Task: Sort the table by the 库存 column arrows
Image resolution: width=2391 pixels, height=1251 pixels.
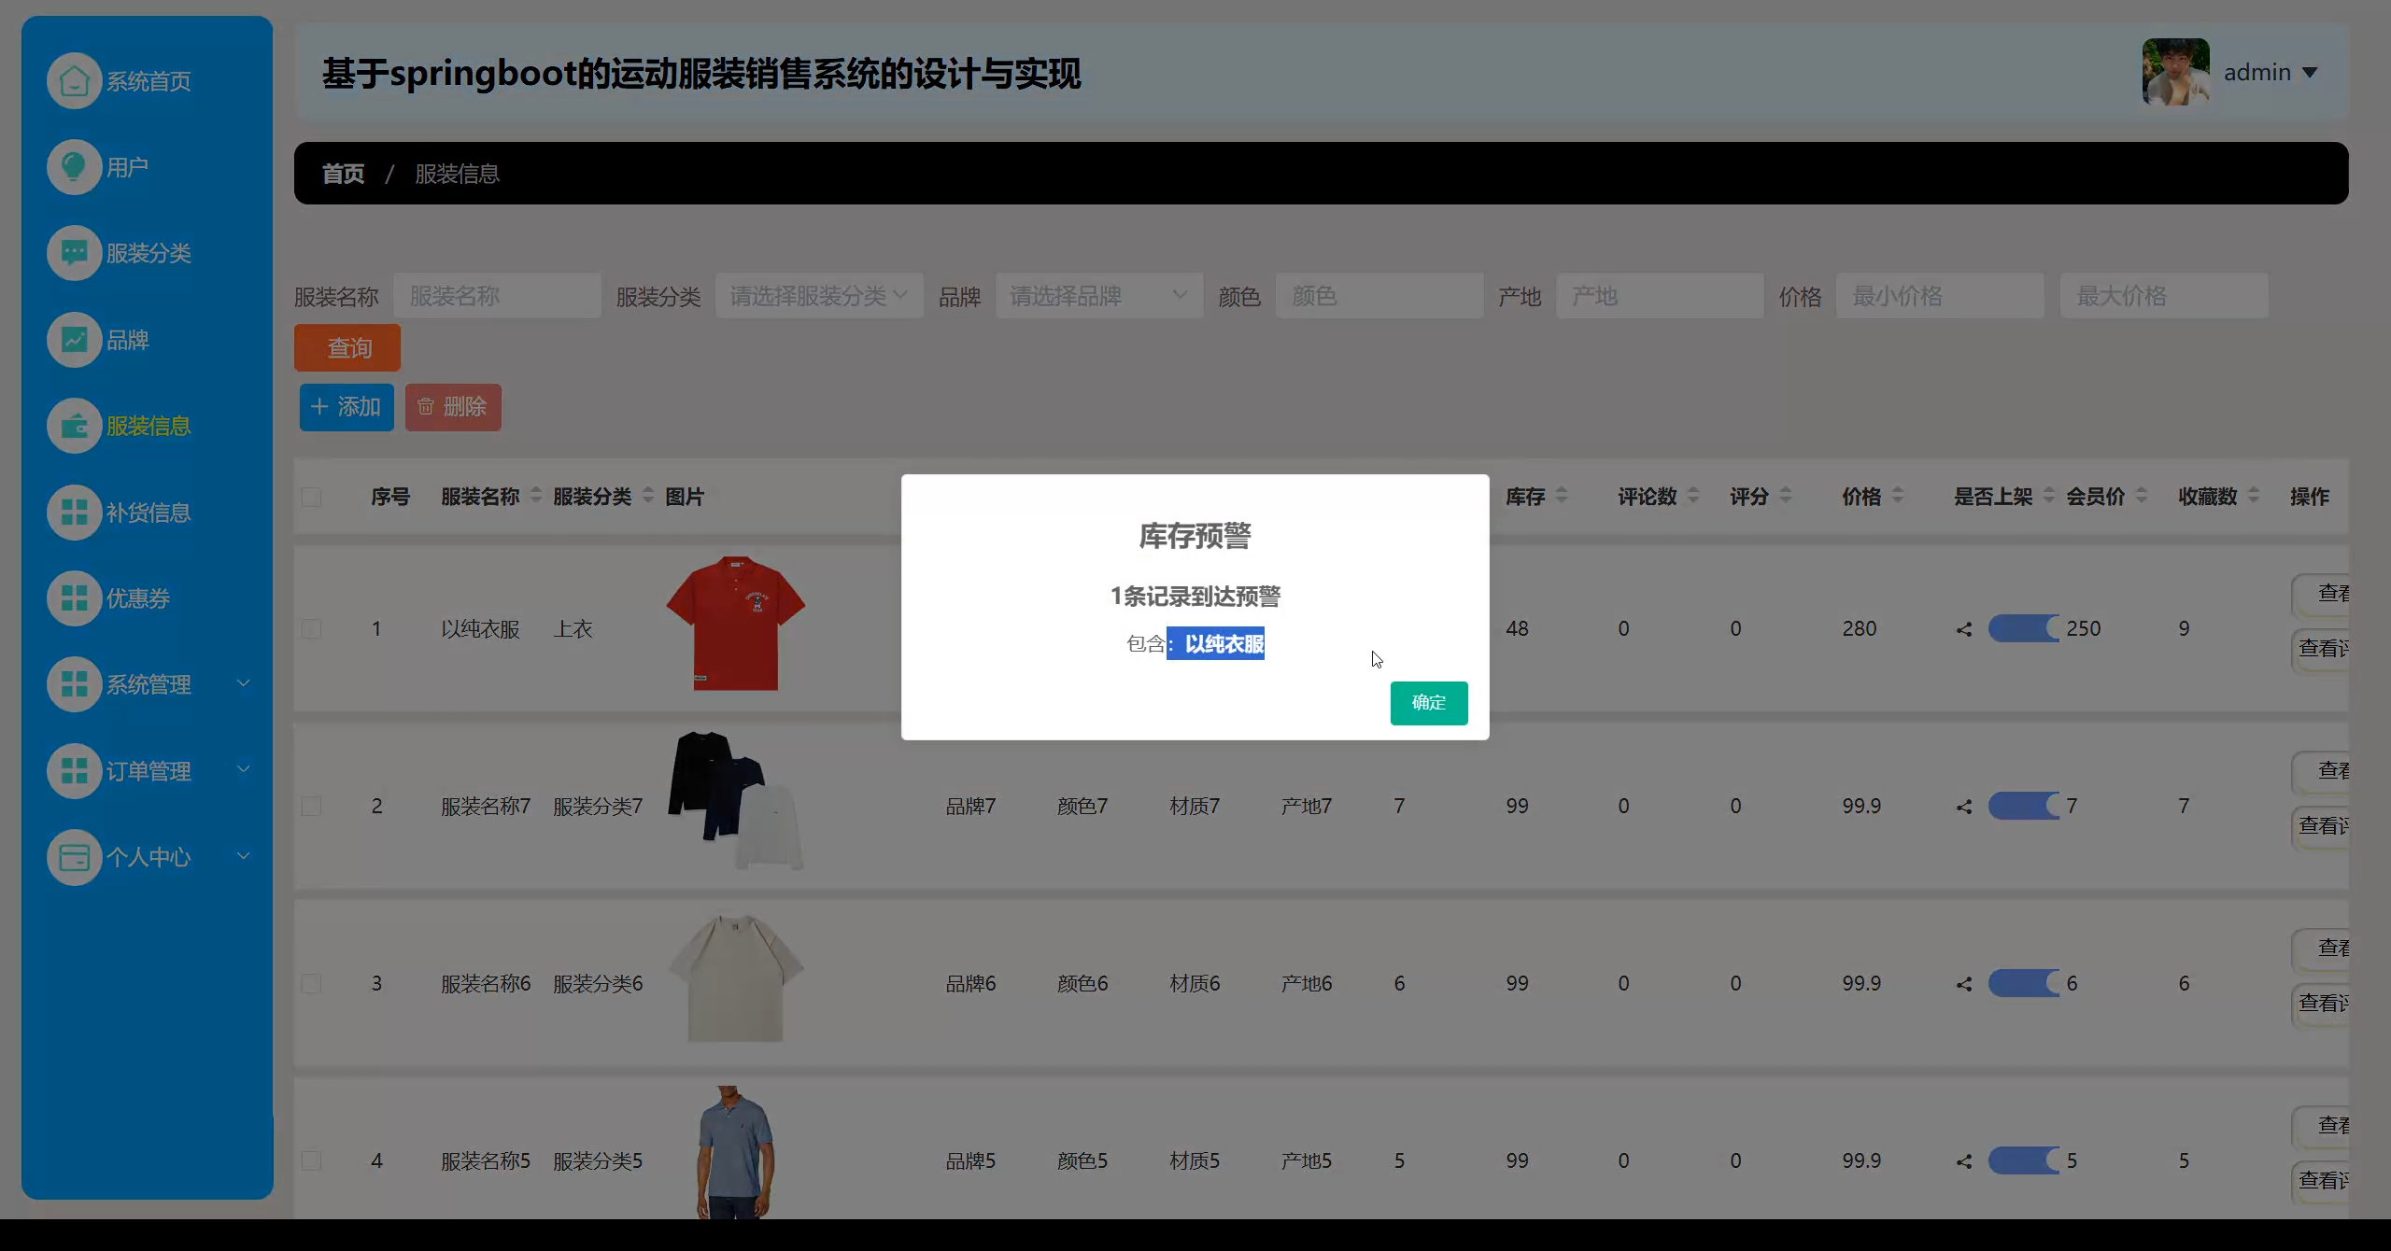Action: pos(1562,496)
